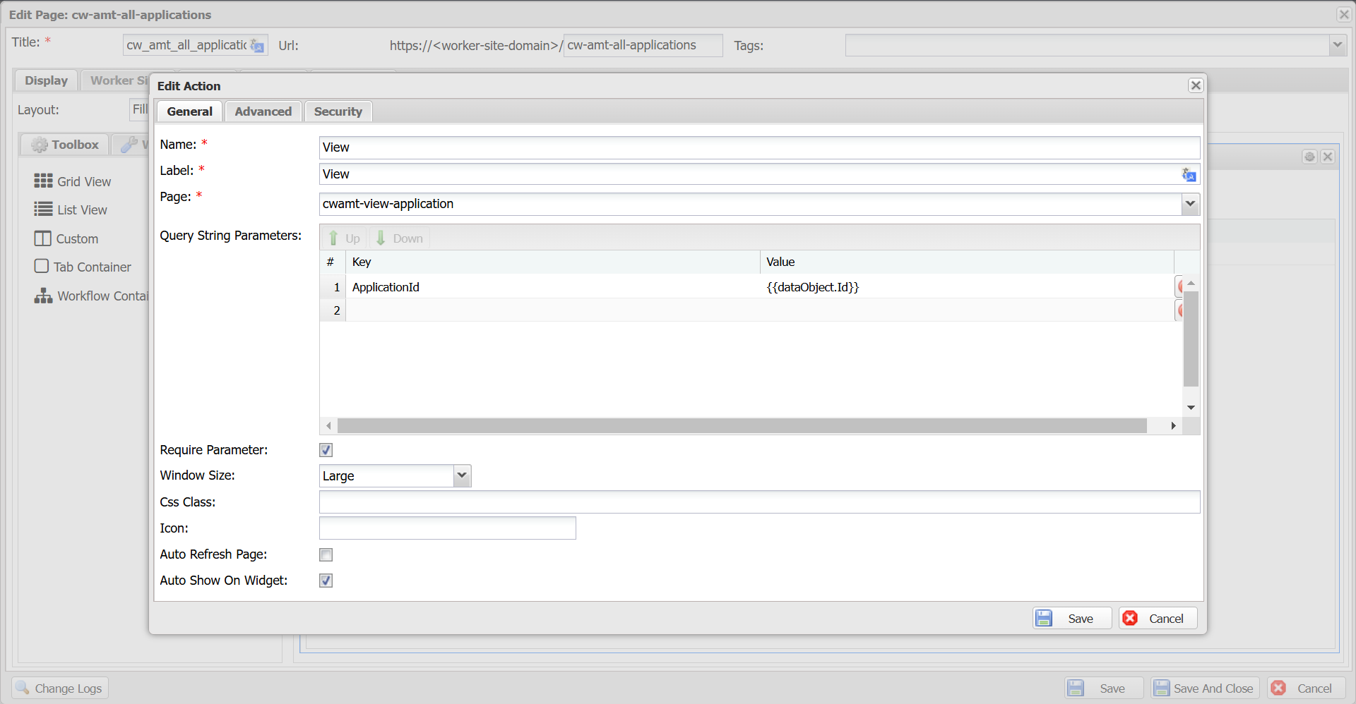
Task: Enable the Auto Refresh Page checkbox
Action: [x=326, y=555]
